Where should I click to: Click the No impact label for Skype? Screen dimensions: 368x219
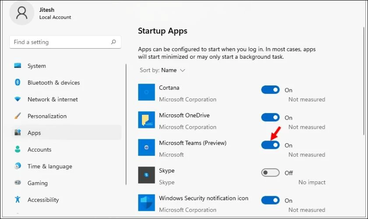point(312,182)
